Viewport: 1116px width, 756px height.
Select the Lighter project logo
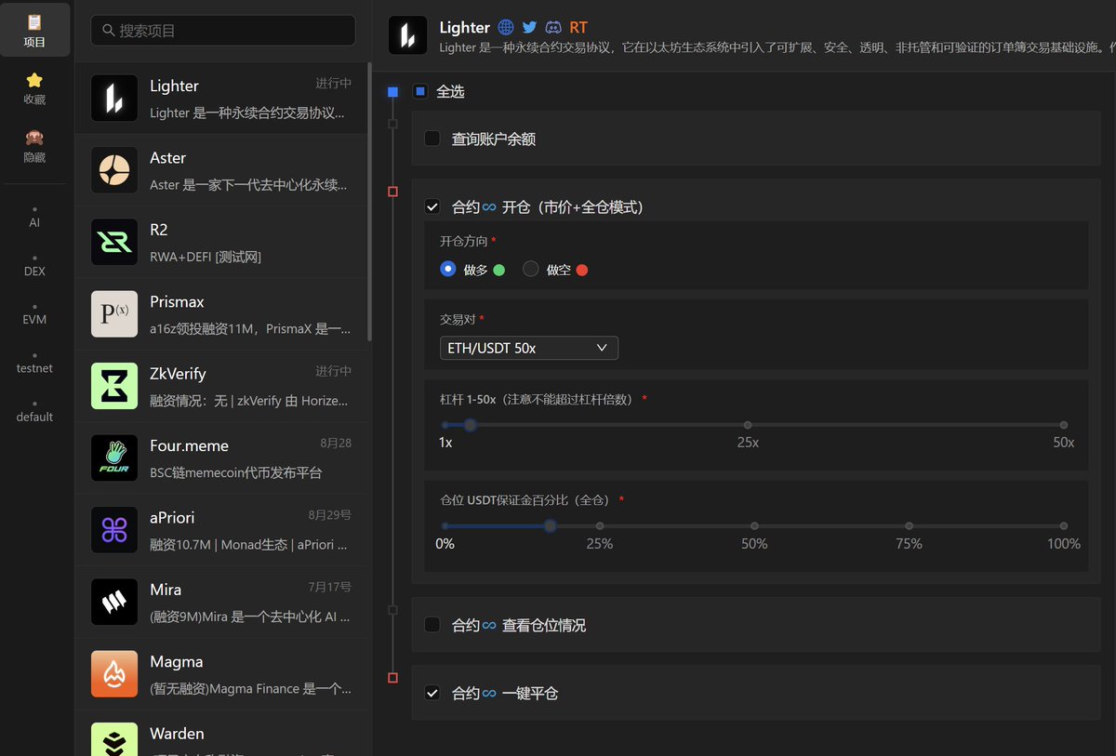pos(114,99)
